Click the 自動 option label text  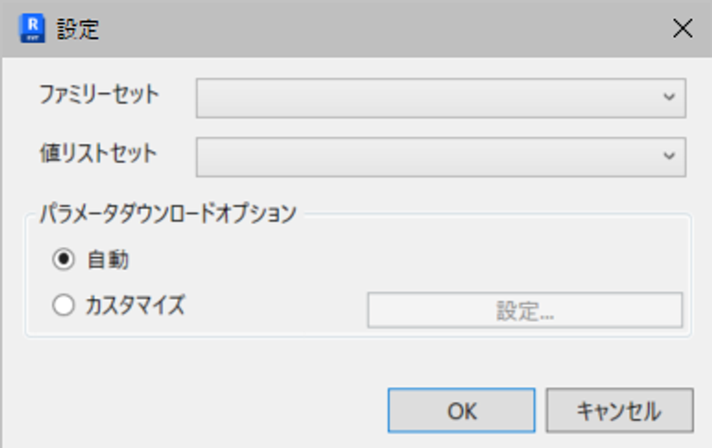[108, 260]
